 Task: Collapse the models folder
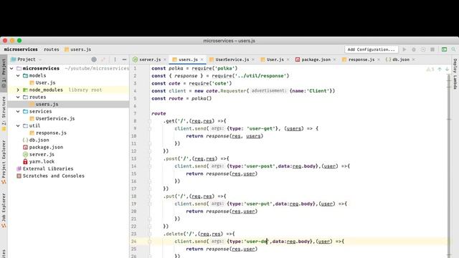[x=18, y=75]
